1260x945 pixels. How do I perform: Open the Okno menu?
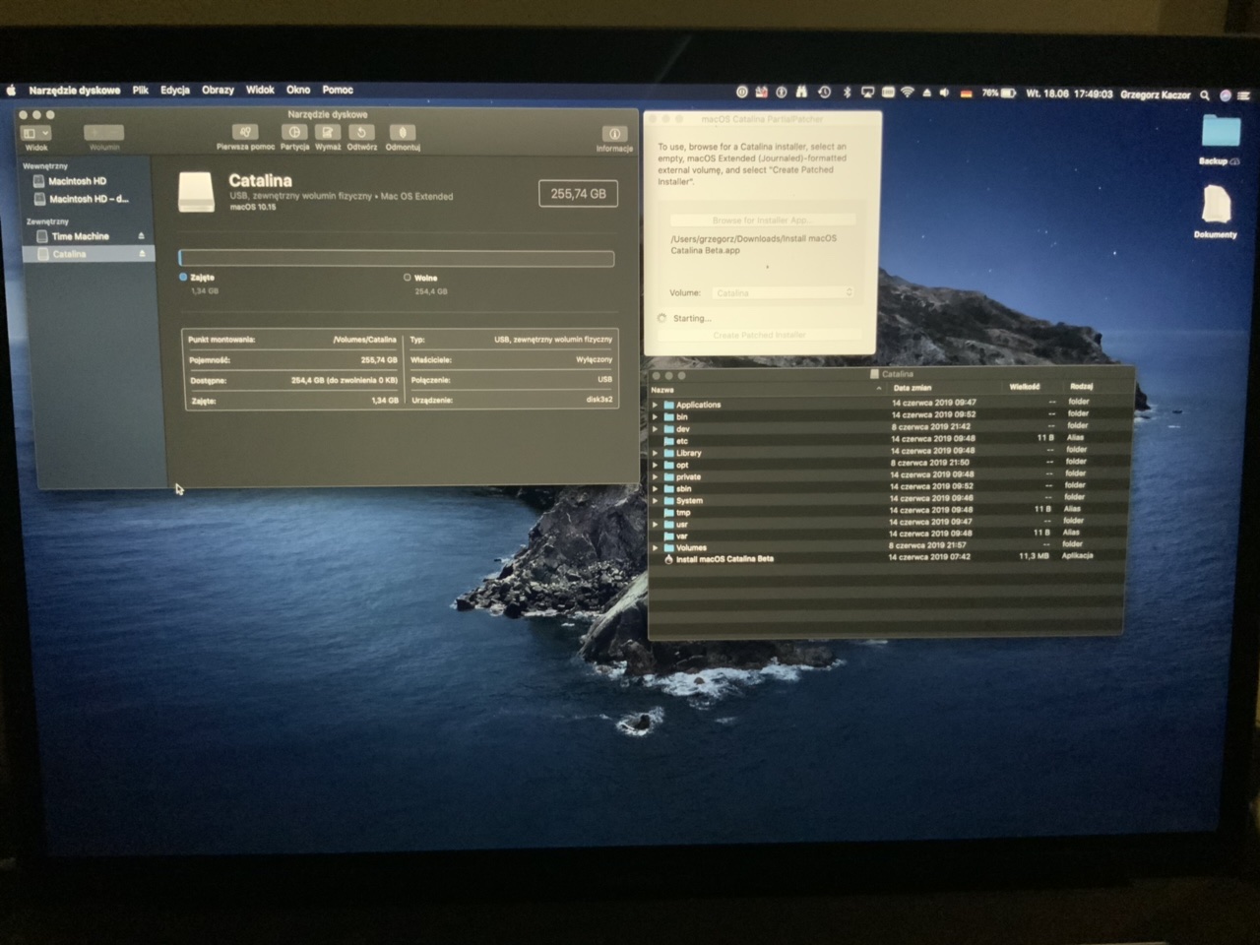coord(298,90)
